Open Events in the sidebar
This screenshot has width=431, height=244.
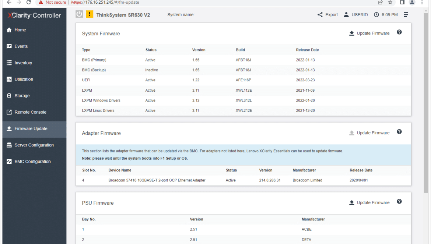[x=34, y=46]
